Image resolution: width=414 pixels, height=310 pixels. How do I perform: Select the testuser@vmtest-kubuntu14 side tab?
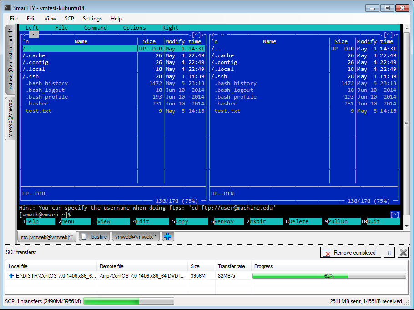10,60
